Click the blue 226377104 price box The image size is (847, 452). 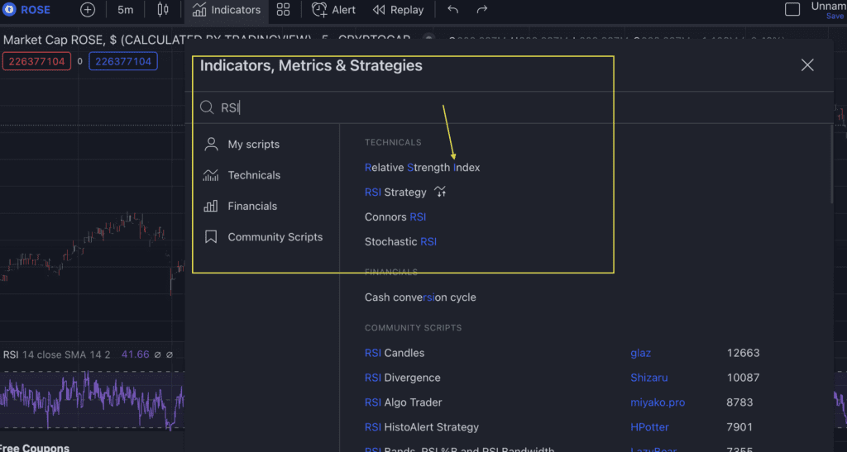pyautogui.click(x=123, y=61)
